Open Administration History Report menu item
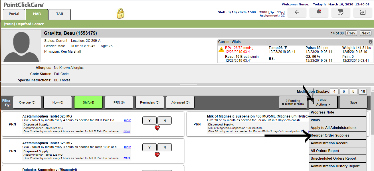 [x=337, y=166]
